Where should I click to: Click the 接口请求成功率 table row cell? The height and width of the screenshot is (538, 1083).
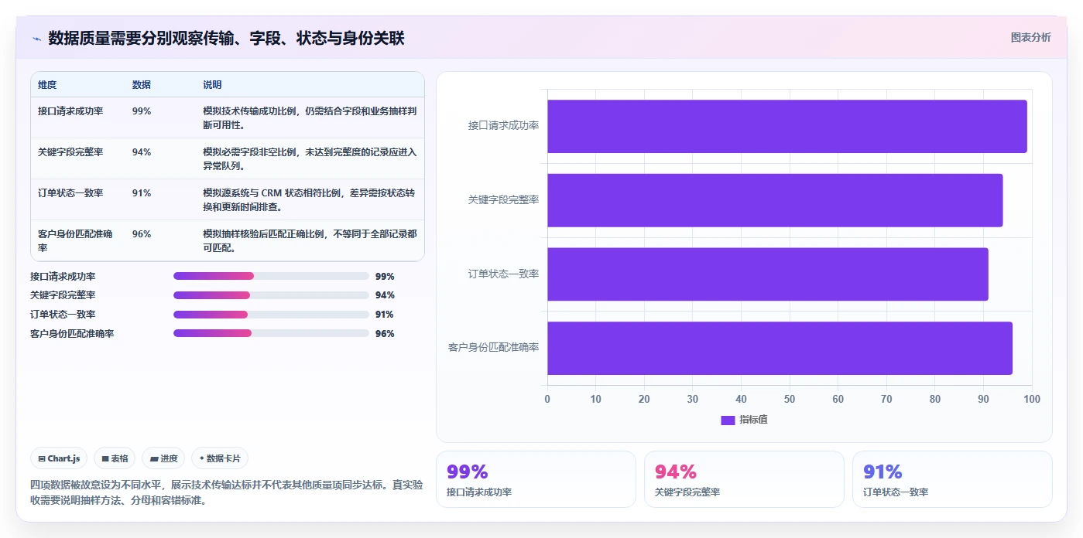click(70, 111)
